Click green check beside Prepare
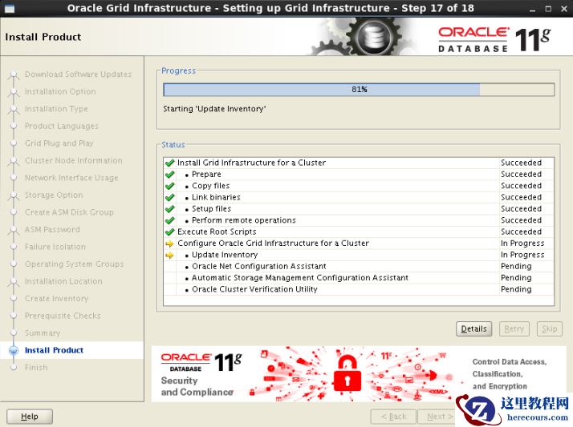573x427 pixels. pyautogui.click(x=169, y=175)
